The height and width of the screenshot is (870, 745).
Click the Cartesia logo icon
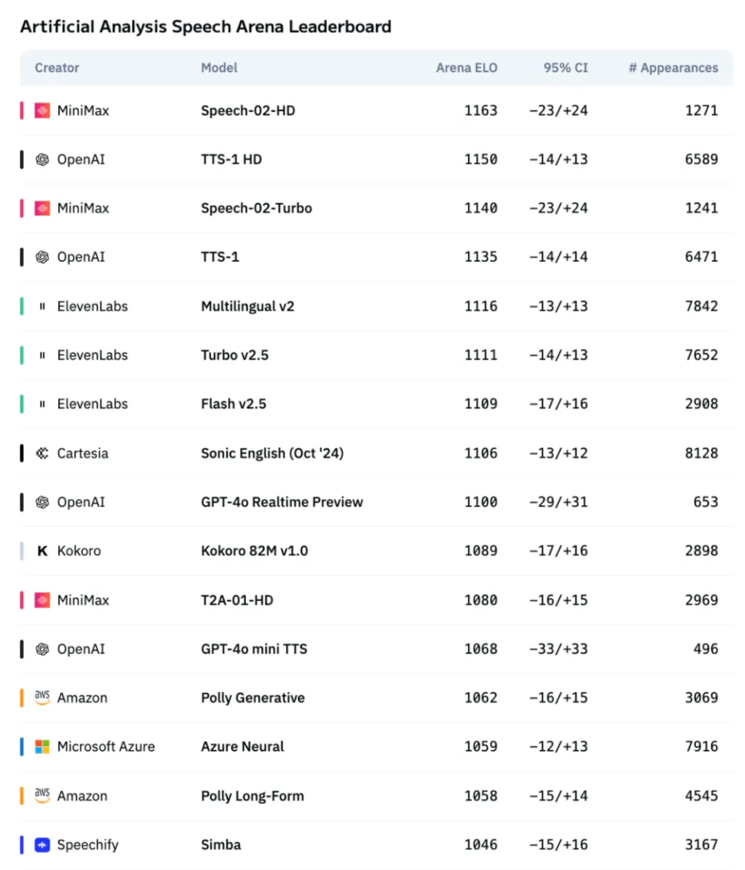pyautogui.click(x=42, y=453)
